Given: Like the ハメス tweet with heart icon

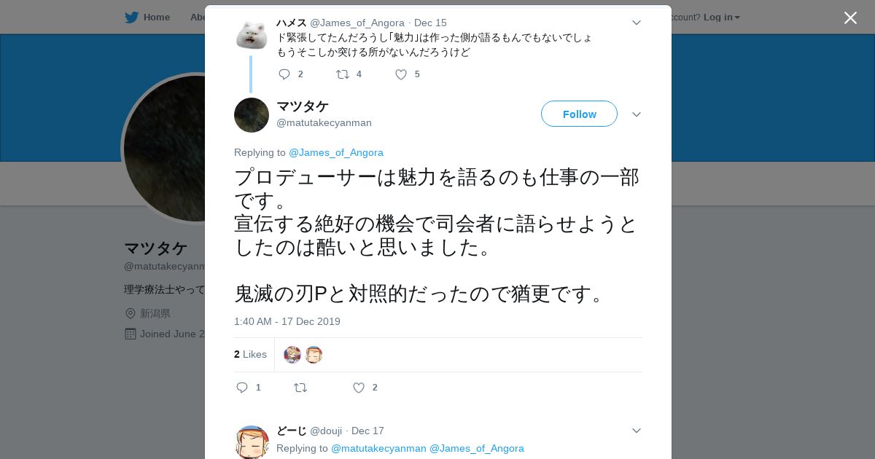Looking at the screenshot, I should (401, 74).
